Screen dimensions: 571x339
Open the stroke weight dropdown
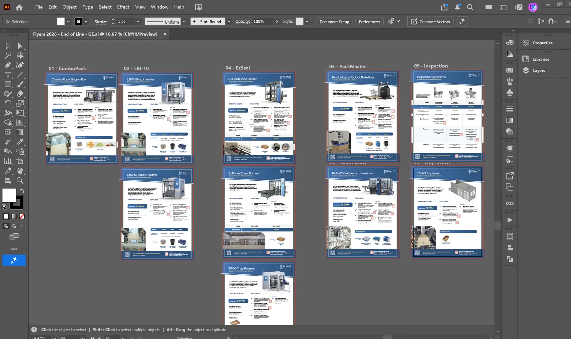[138, 22]
